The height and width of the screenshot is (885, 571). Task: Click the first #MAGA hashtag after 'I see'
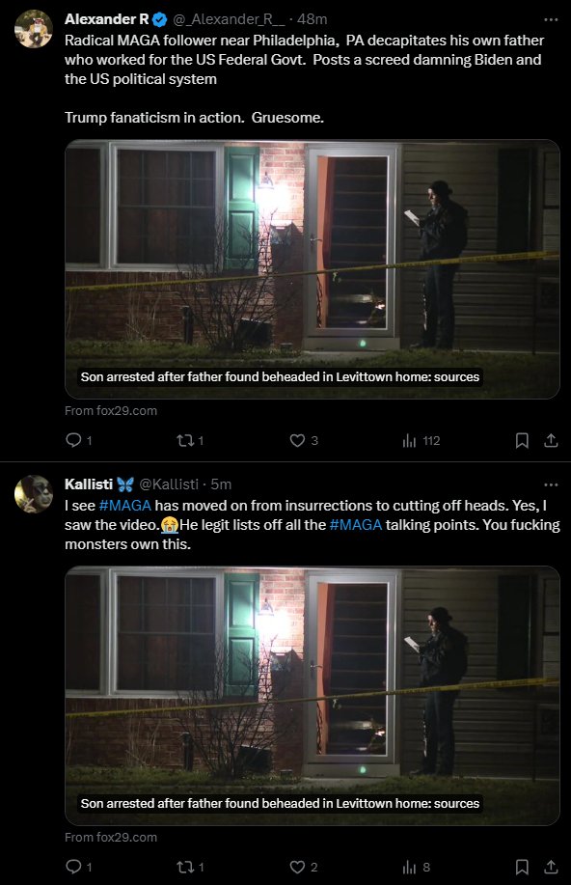(124, 505)
